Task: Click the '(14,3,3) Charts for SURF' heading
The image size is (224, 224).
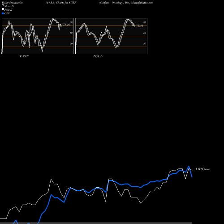Action: click(61, 3)
